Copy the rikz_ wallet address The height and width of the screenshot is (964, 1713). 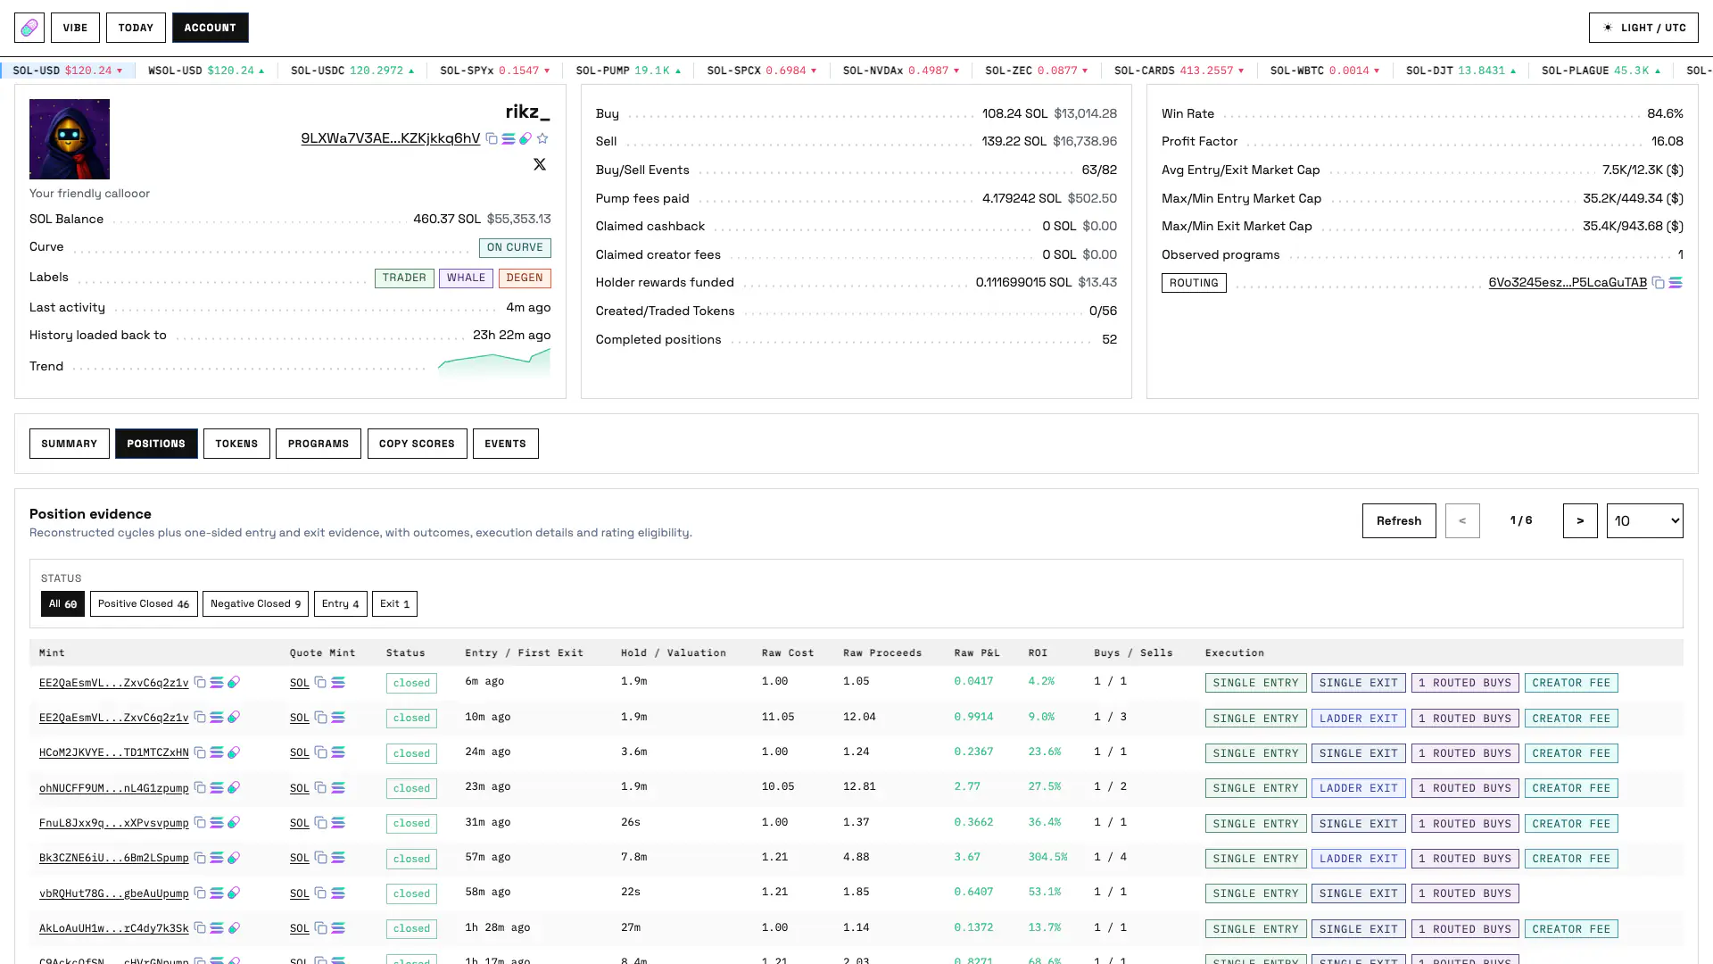click(492, 138)
